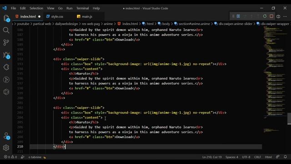Open the File menu
The image size is (291, 164).
click(x=13, y=8)
